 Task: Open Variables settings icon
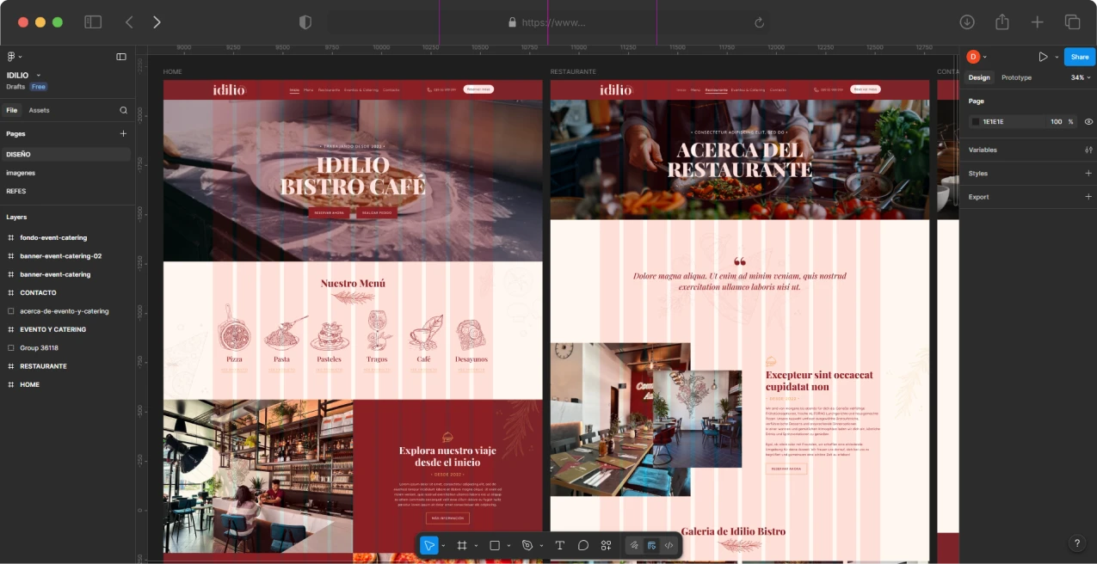coord(1088,150)
